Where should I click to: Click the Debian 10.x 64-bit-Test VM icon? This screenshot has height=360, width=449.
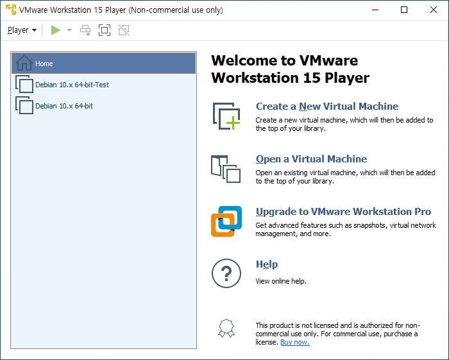[24, 84]
